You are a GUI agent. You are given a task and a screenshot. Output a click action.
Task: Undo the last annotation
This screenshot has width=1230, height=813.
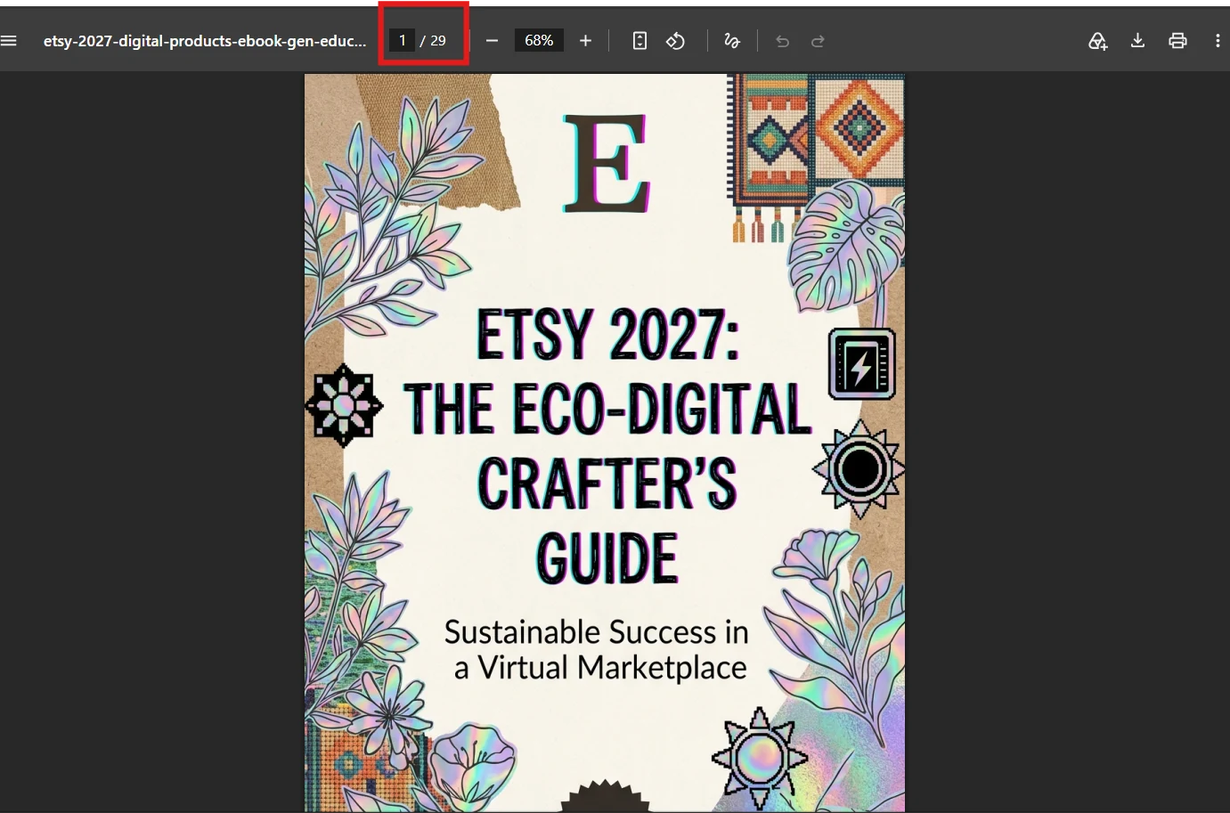pyautogui.click(x=783, y=41)
